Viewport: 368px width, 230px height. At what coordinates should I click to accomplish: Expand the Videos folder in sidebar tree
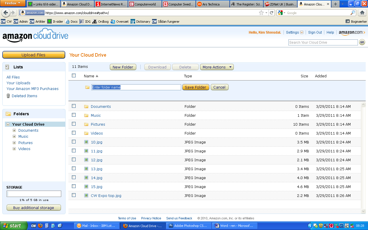tap(14, 149)
